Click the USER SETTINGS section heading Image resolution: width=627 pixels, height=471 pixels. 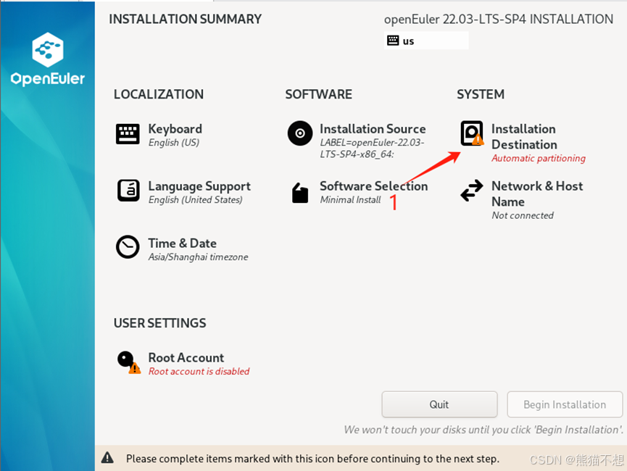160,323
